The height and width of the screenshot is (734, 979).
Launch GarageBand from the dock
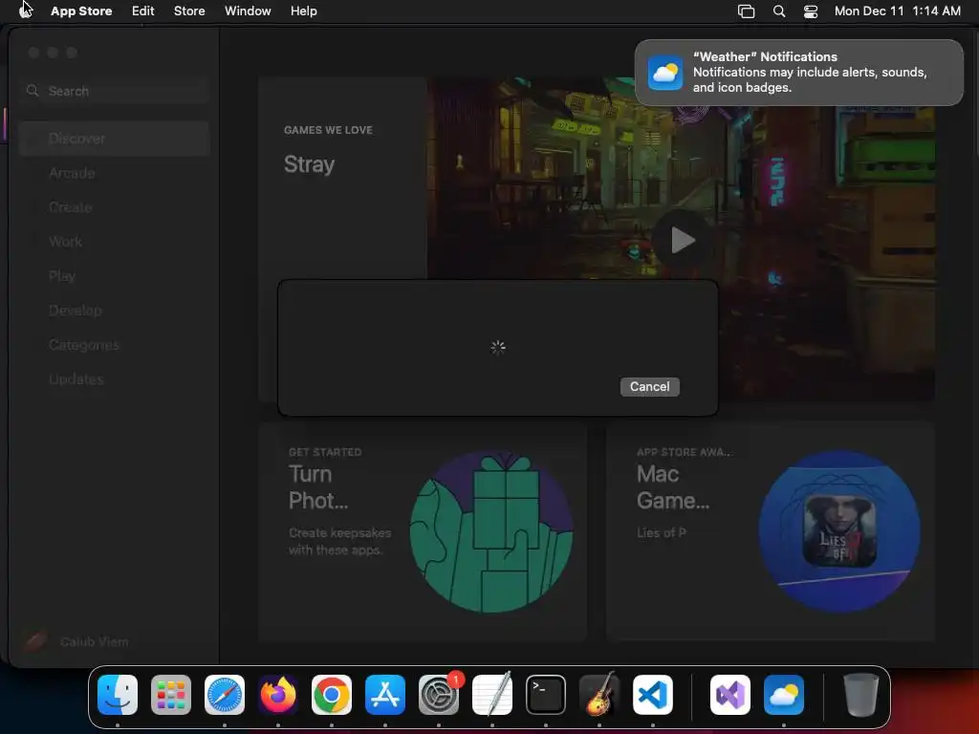click(599, 695)
